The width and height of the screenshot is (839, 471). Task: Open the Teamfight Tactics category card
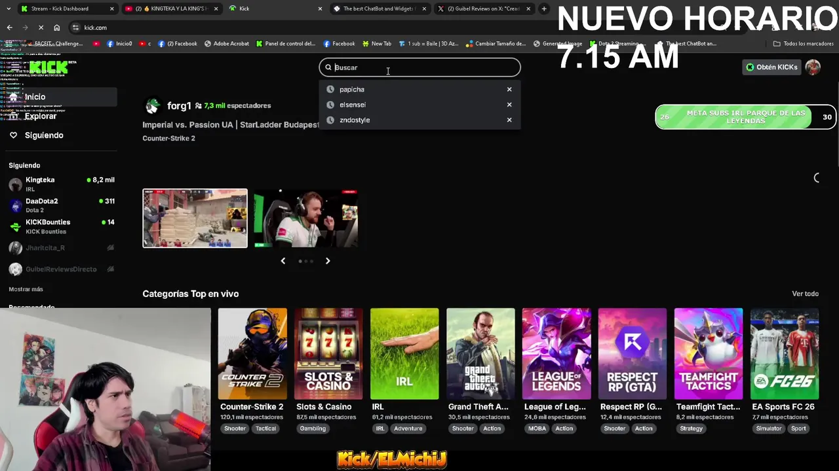point(709,354)
